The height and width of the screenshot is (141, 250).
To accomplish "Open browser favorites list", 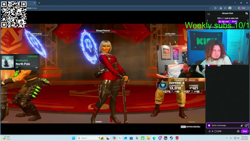I will [x=225, y=8].
